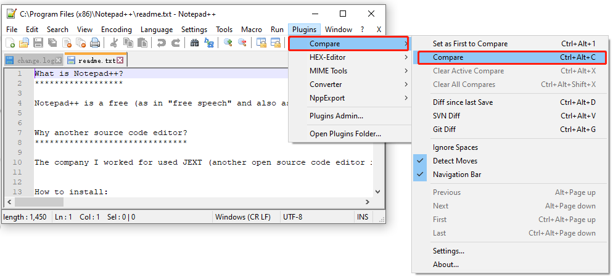Choose Git Diff

(510, 130)
